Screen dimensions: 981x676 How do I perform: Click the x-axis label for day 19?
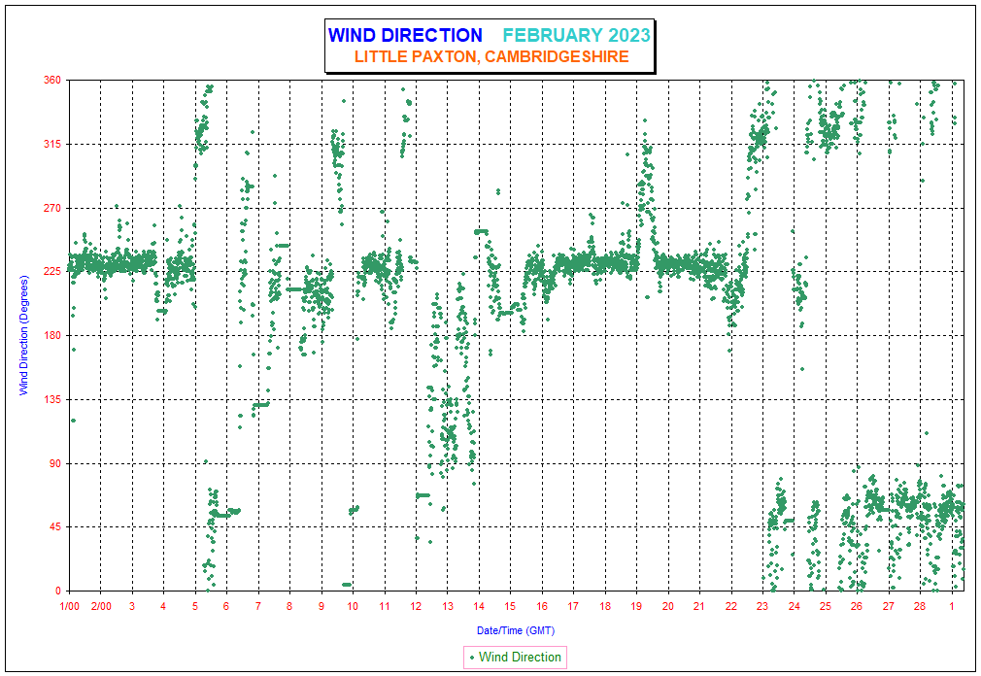point(636,606)
